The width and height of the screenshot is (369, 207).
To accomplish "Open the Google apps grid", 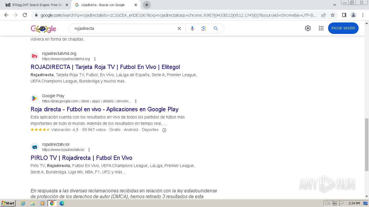I will point(321,28).
